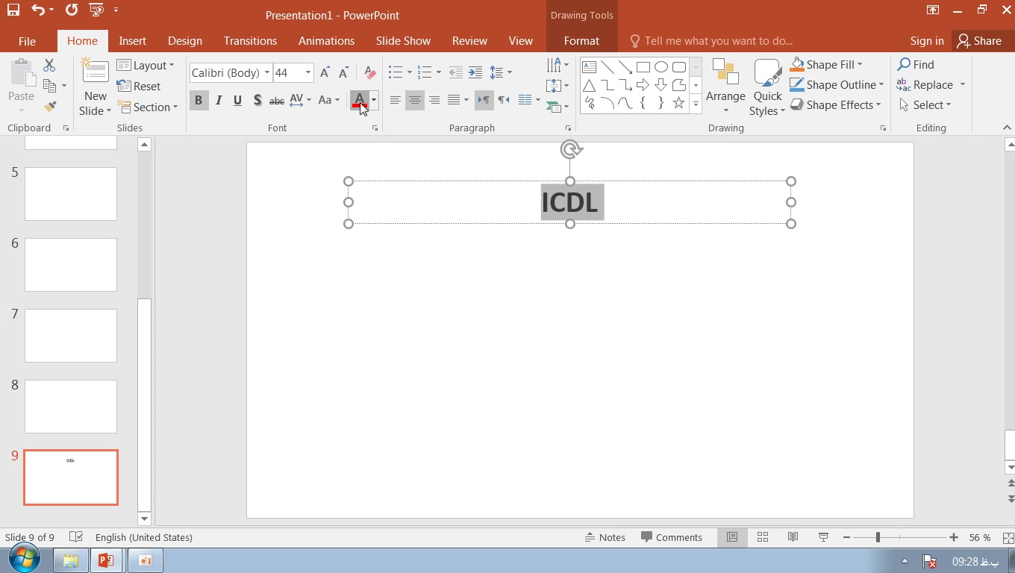Toggle Strikethrough formatting
Screen dimensions: 1015x573
click(x=276, y=100)
